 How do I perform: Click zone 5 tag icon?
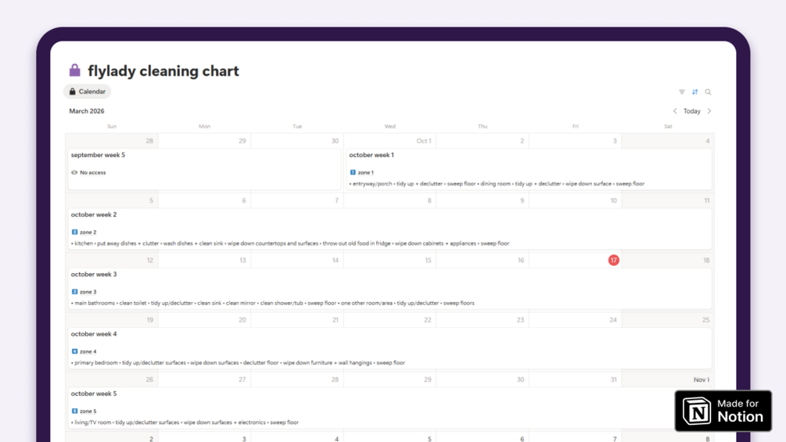[75, 411]
